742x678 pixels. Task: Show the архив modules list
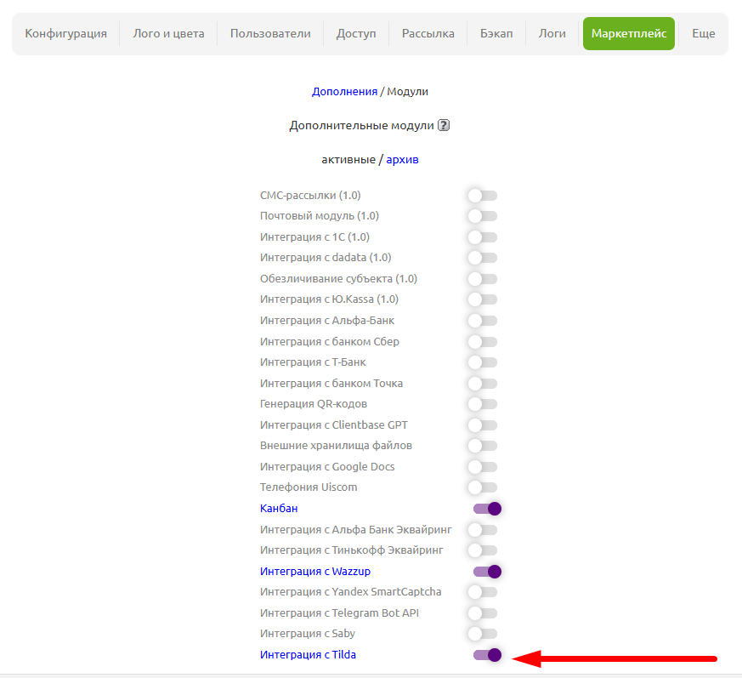pyautogui.click(x=402, y=159)
